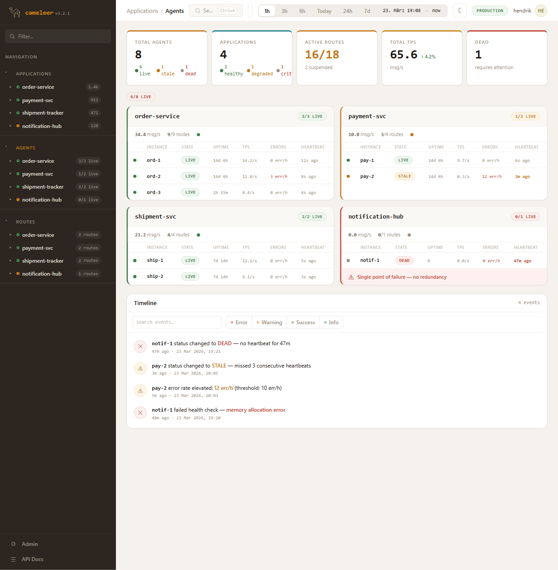Click warning icon on pay-2 STALE event
This screenshot has height=570, width=558.
141,369
